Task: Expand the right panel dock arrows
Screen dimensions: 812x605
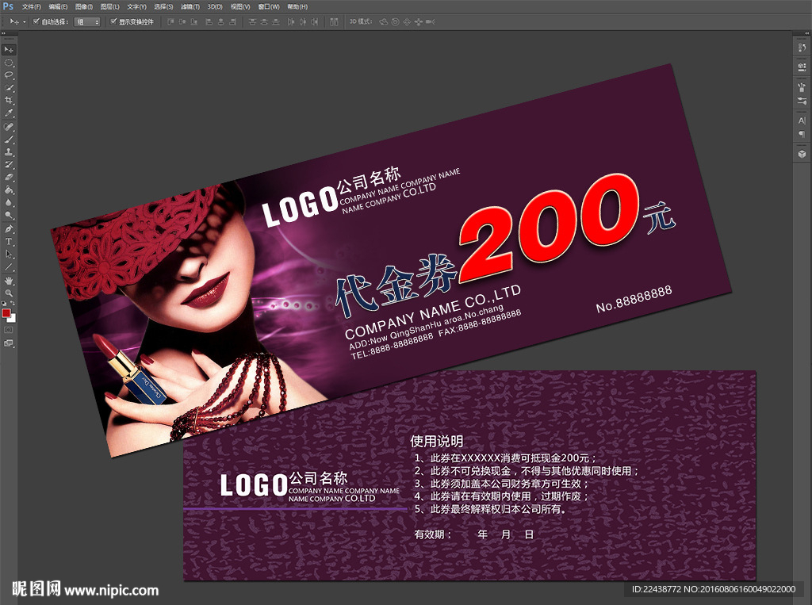Action: point(806,34)
